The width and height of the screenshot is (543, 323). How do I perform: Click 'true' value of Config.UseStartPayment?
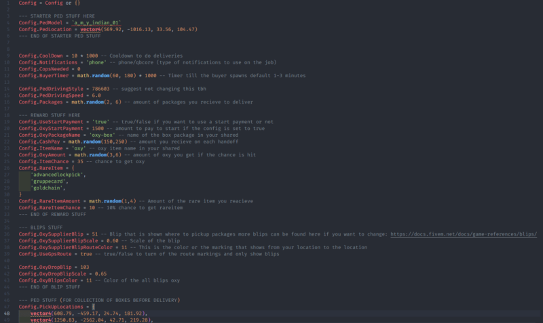tap(100, 122)
